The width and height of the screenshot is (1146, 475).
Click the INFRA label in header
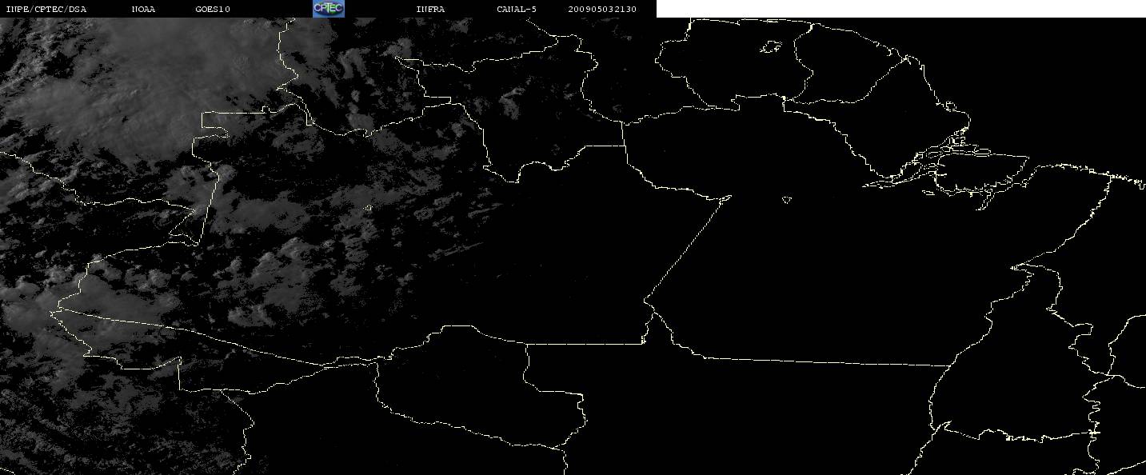(430, 9)
